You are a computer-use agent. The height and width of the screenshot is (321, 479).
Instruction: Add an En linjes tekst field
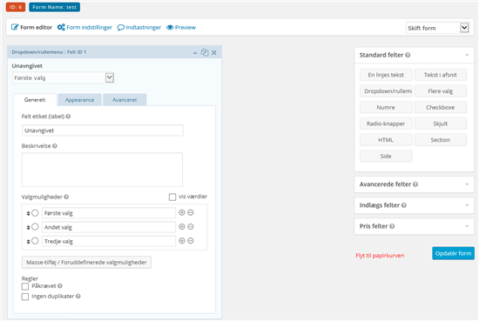[x=386, y=75]
